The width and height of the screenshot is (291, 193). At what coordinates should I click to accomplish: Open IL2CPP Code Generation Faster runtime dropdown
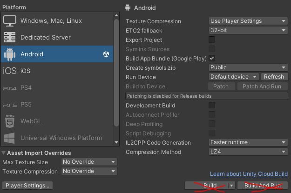(248, 142)
